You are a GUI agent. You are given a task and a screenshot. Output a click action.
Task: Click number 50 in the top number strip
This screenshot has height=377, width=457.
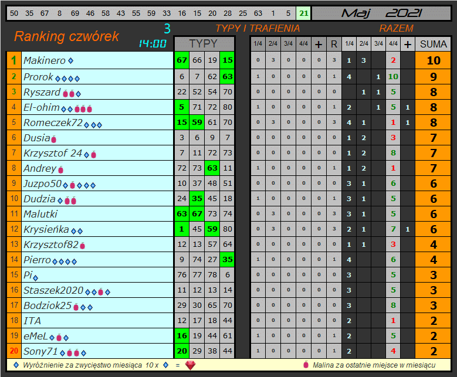pos(14,13)
